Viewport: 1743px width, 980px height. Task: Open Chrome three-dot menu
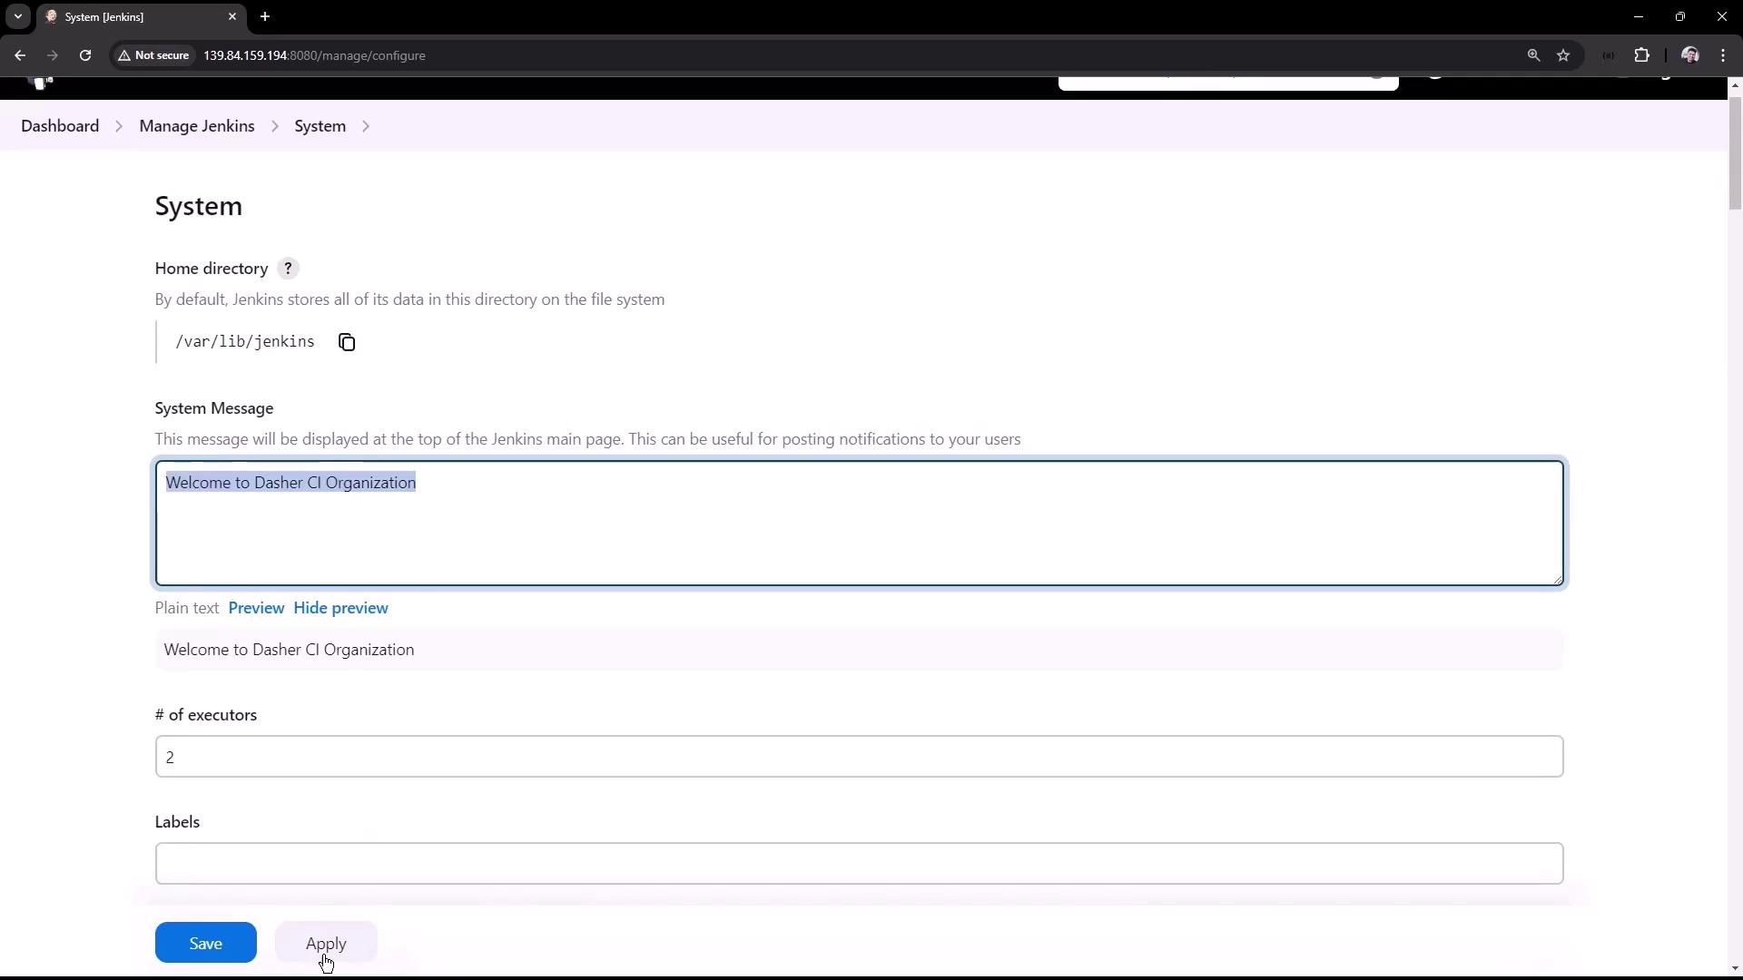point(1723,55)
